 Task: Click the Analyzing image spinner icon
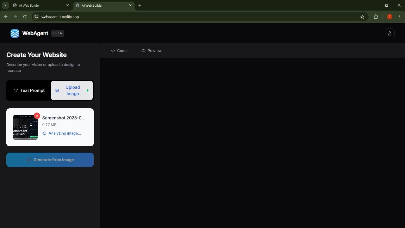[44, 133]
